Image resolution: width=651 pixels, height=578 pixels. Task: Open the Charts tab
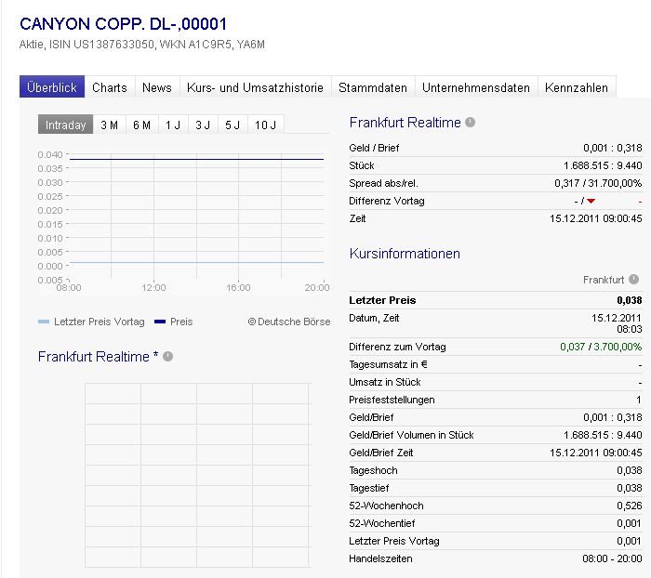tap(110, 87)
